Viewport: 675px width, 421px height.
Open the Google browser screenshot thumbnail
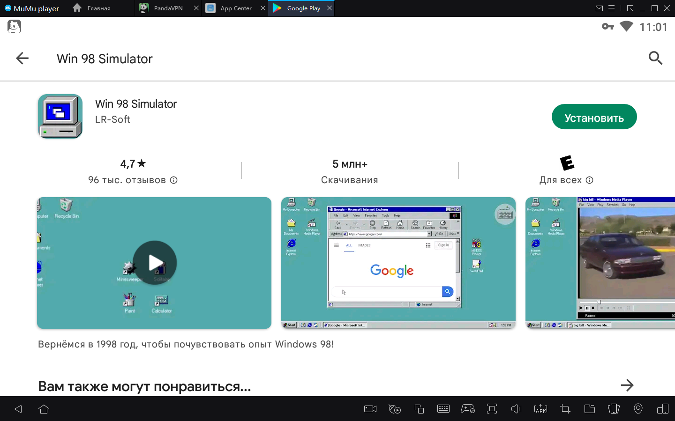point(398,263)
